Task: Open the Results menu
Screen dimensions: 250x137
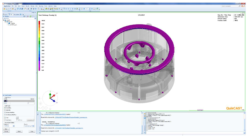Action: tap(28, 6)
